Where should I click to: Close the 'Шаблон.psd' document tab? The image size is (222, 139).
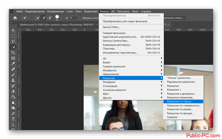point(97,24)
